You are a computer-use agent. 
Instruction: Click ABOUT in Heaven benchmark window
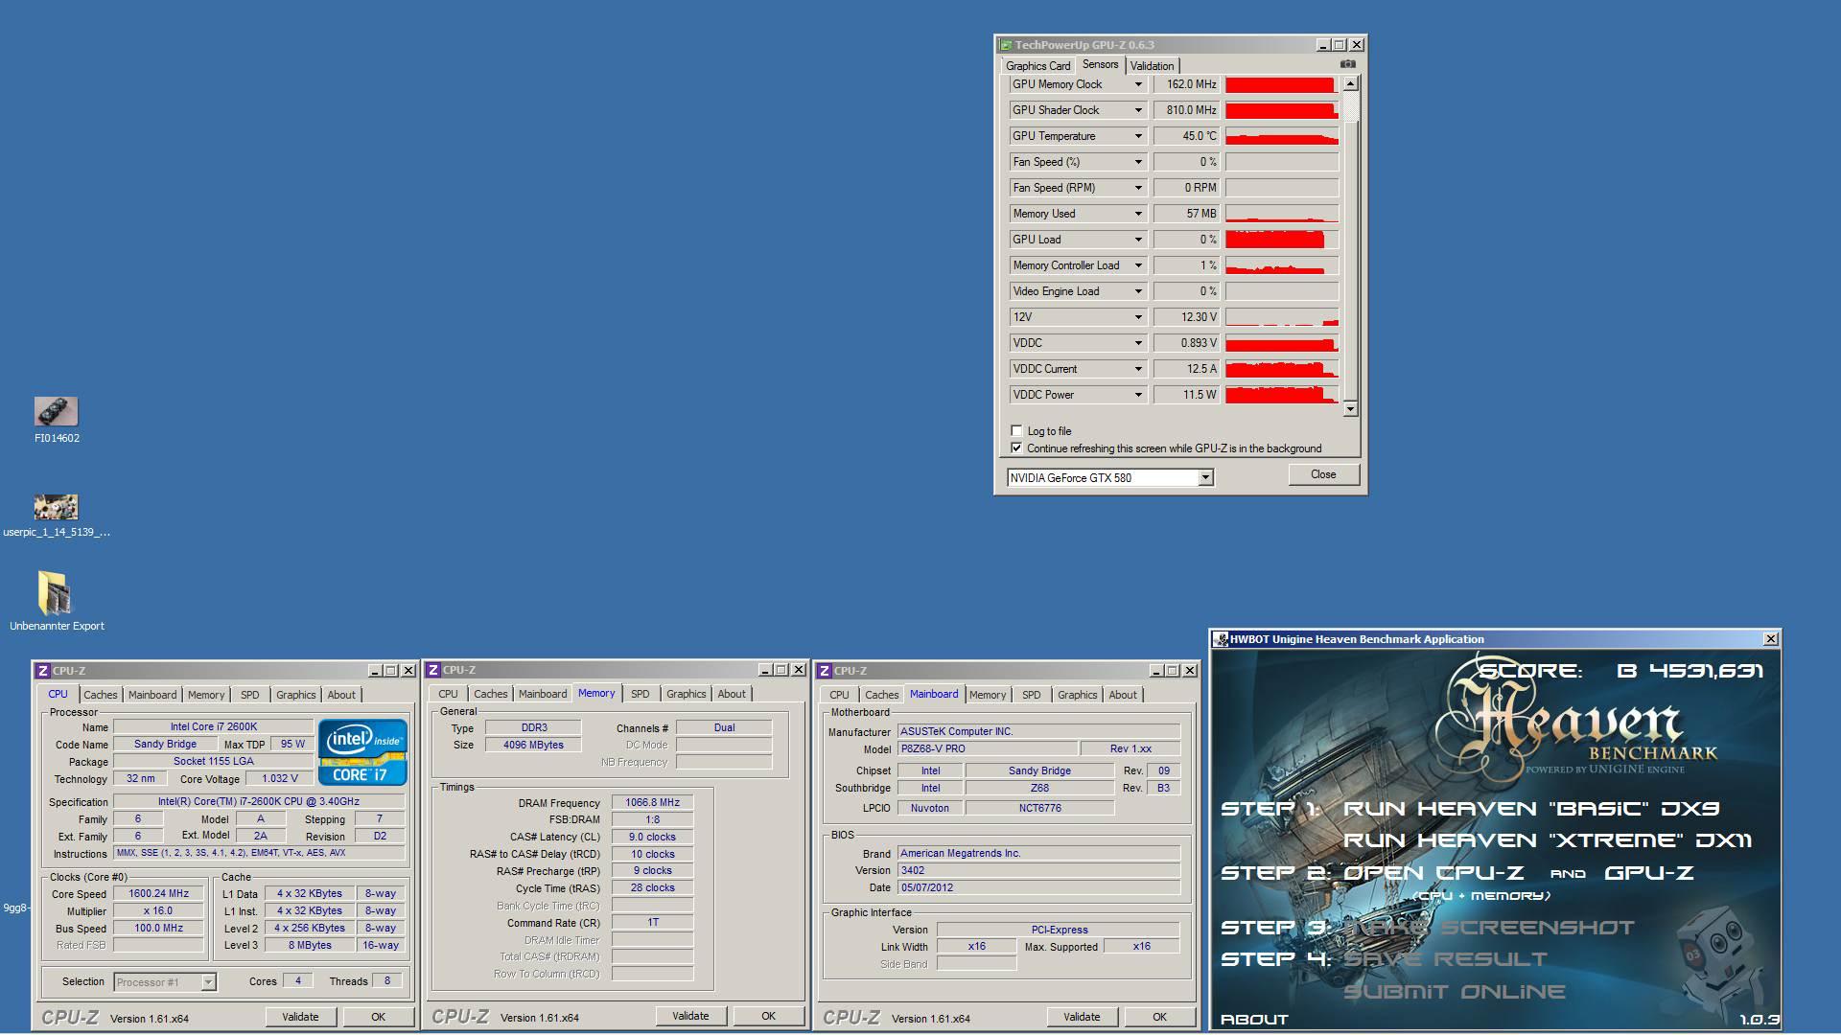click(1254, 1019)
